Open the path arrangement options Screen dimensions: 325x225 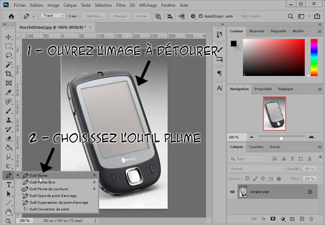[182, 16]
